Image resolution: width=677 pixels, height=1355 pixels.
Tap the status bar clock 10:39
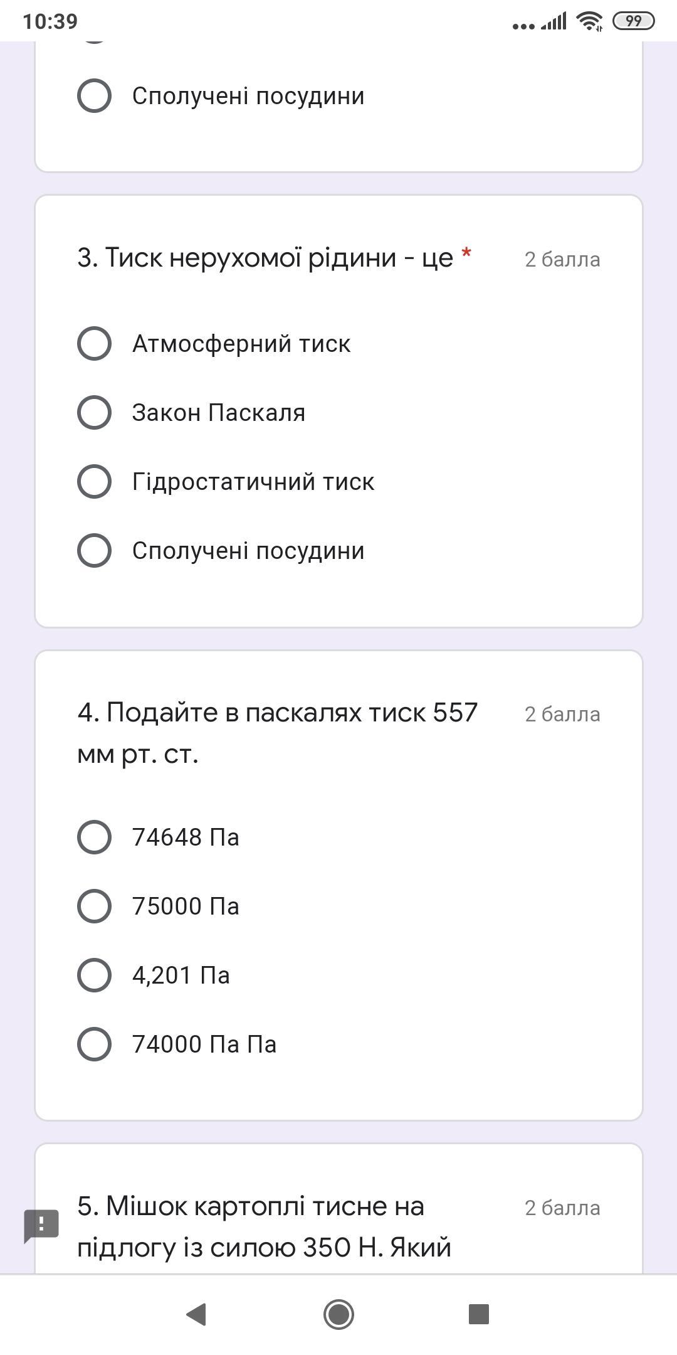point(50,21)
